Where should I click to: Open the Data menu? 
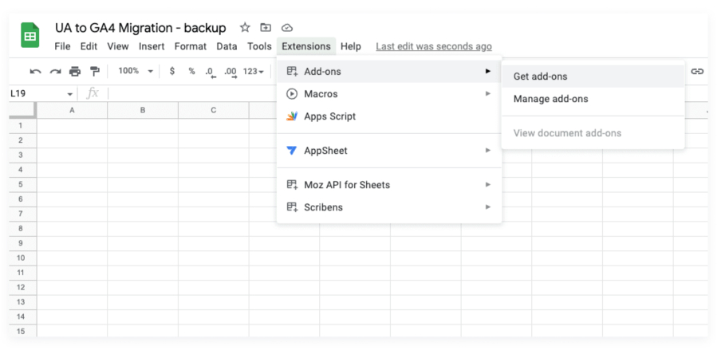(x=227, y=46)
